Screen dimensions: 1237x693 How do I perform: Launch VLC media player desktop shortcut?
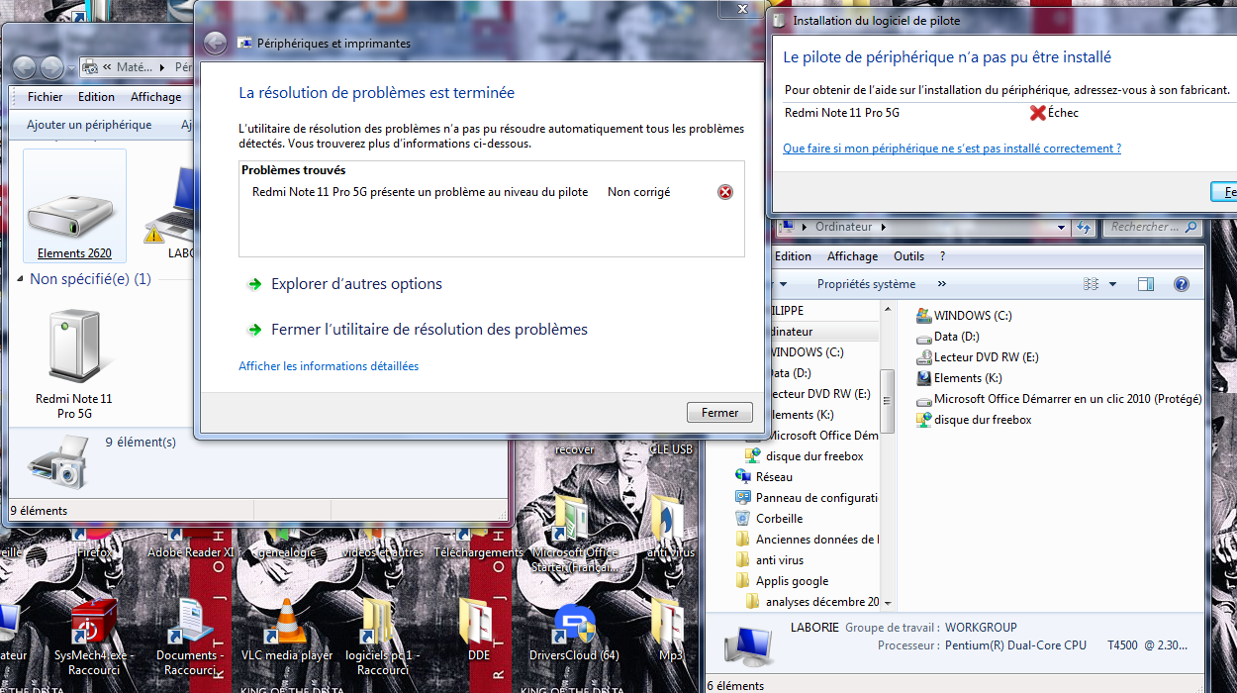coord(287,632)
